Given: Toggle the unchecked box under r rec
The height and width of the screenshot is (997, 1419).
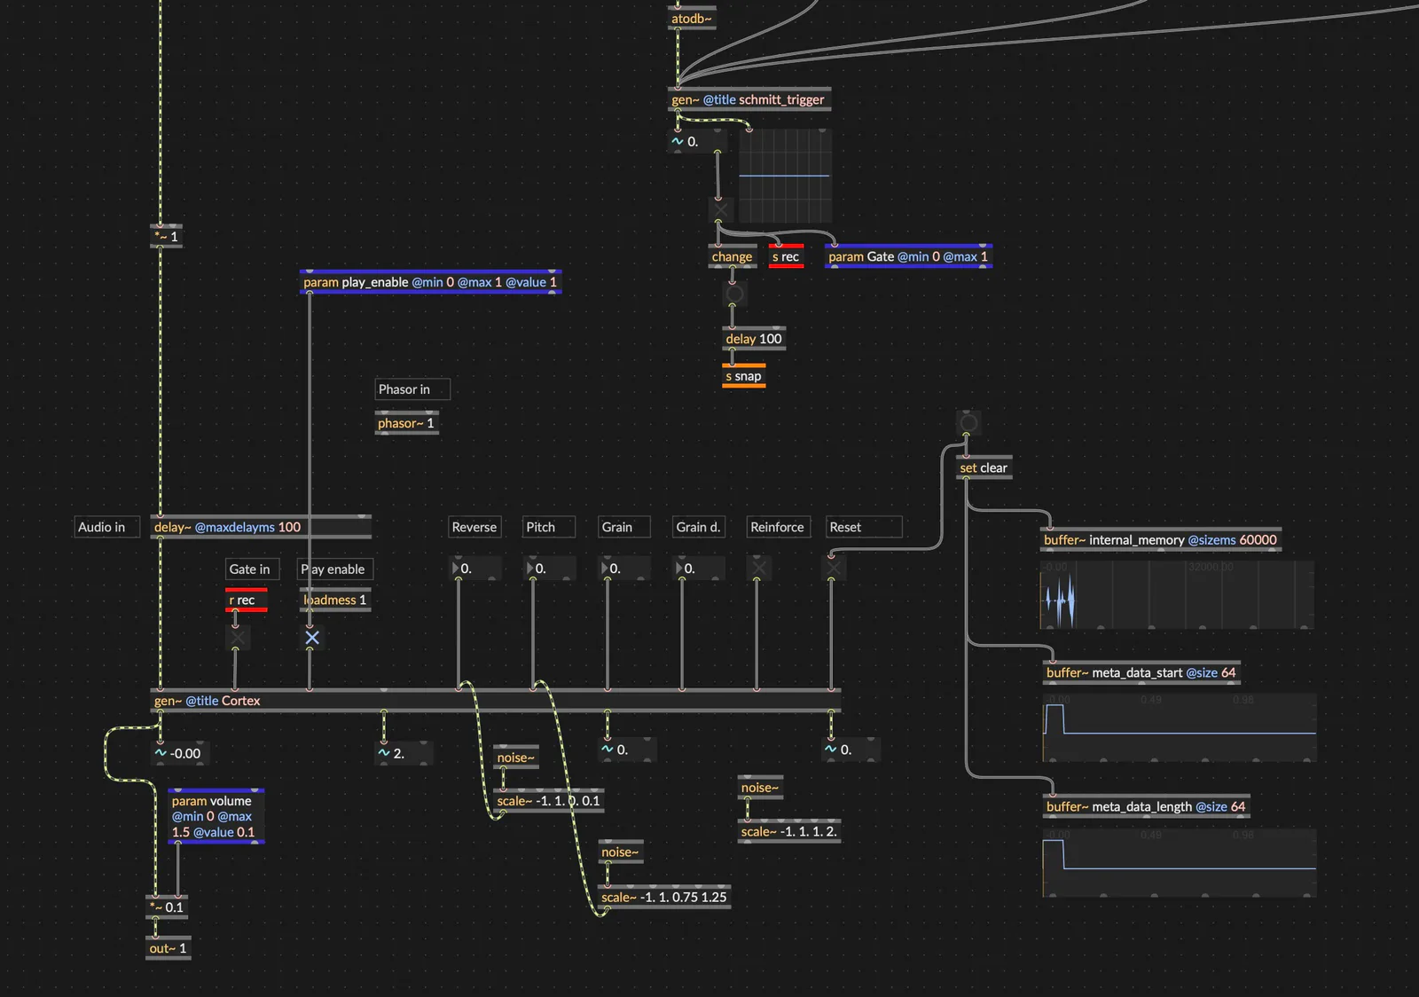Looking at the screenshot, I should click(x=238, y=638).
